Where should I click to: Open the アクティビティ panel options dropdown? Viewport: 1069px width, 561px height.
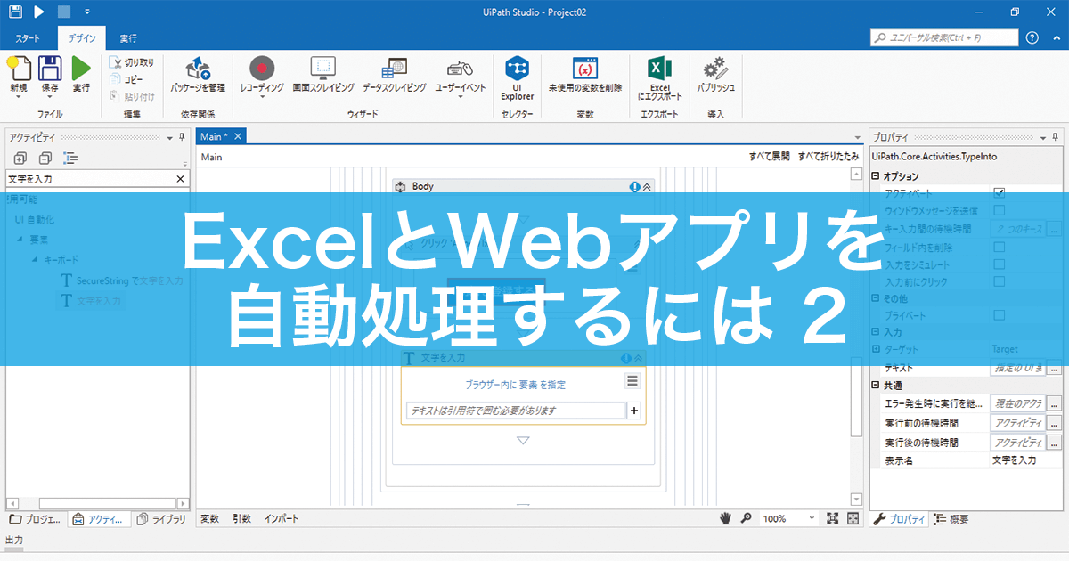pos(169,137)
